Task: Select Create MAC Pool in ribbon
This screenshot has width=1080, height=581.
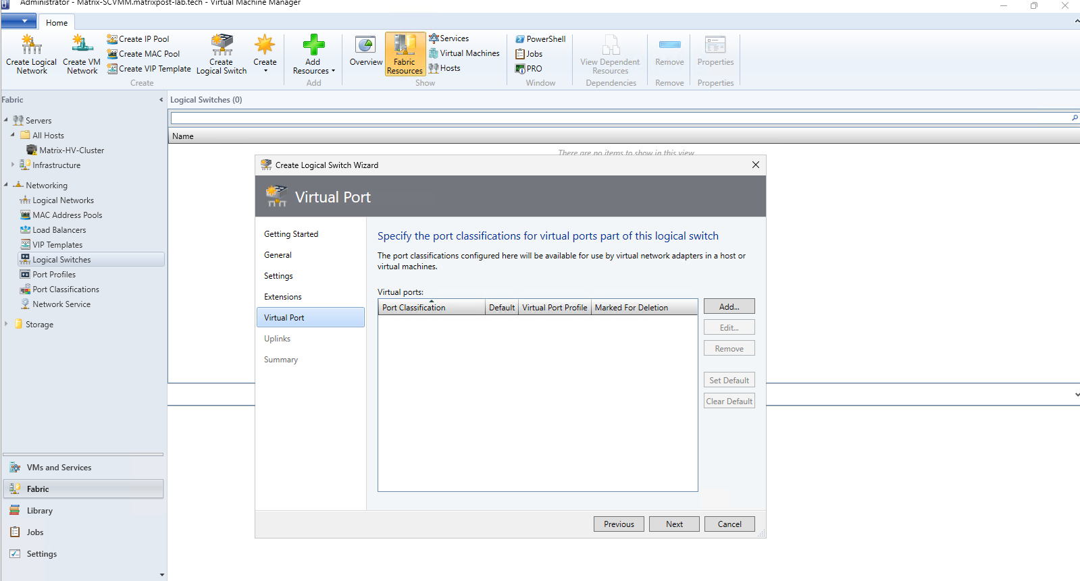Action: (x=143, y=54)
